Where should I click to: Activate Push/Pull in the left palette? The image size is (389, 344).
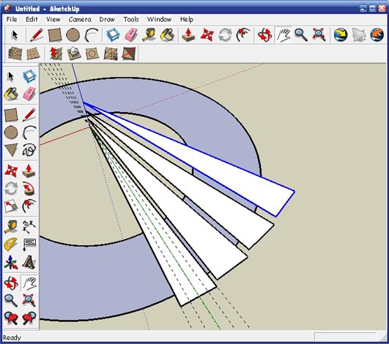[x=29, y=171]
